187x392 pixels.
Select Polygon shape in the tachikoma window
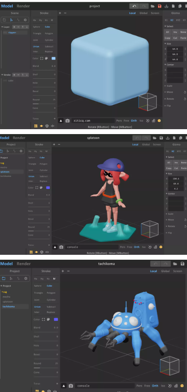point(51,293)
